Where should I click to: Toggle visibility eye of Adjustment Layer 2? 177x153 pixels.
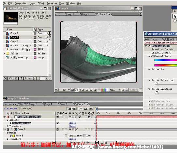tap(58, 117)
